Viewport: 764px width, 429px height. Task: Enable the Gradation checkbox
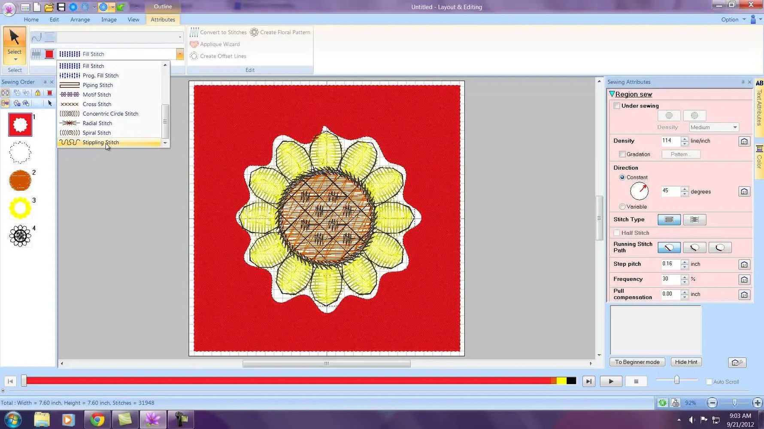pos(622,154)
